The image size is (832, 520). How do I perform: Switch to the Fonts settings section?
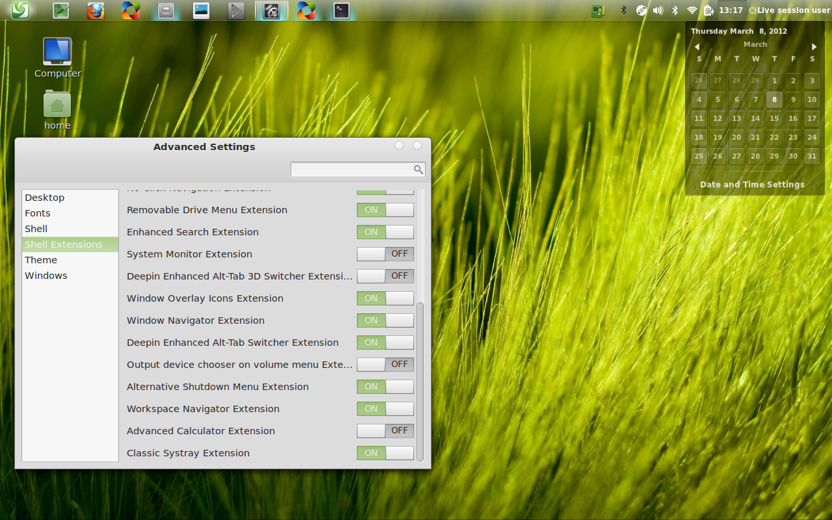[x=37, y=213]
